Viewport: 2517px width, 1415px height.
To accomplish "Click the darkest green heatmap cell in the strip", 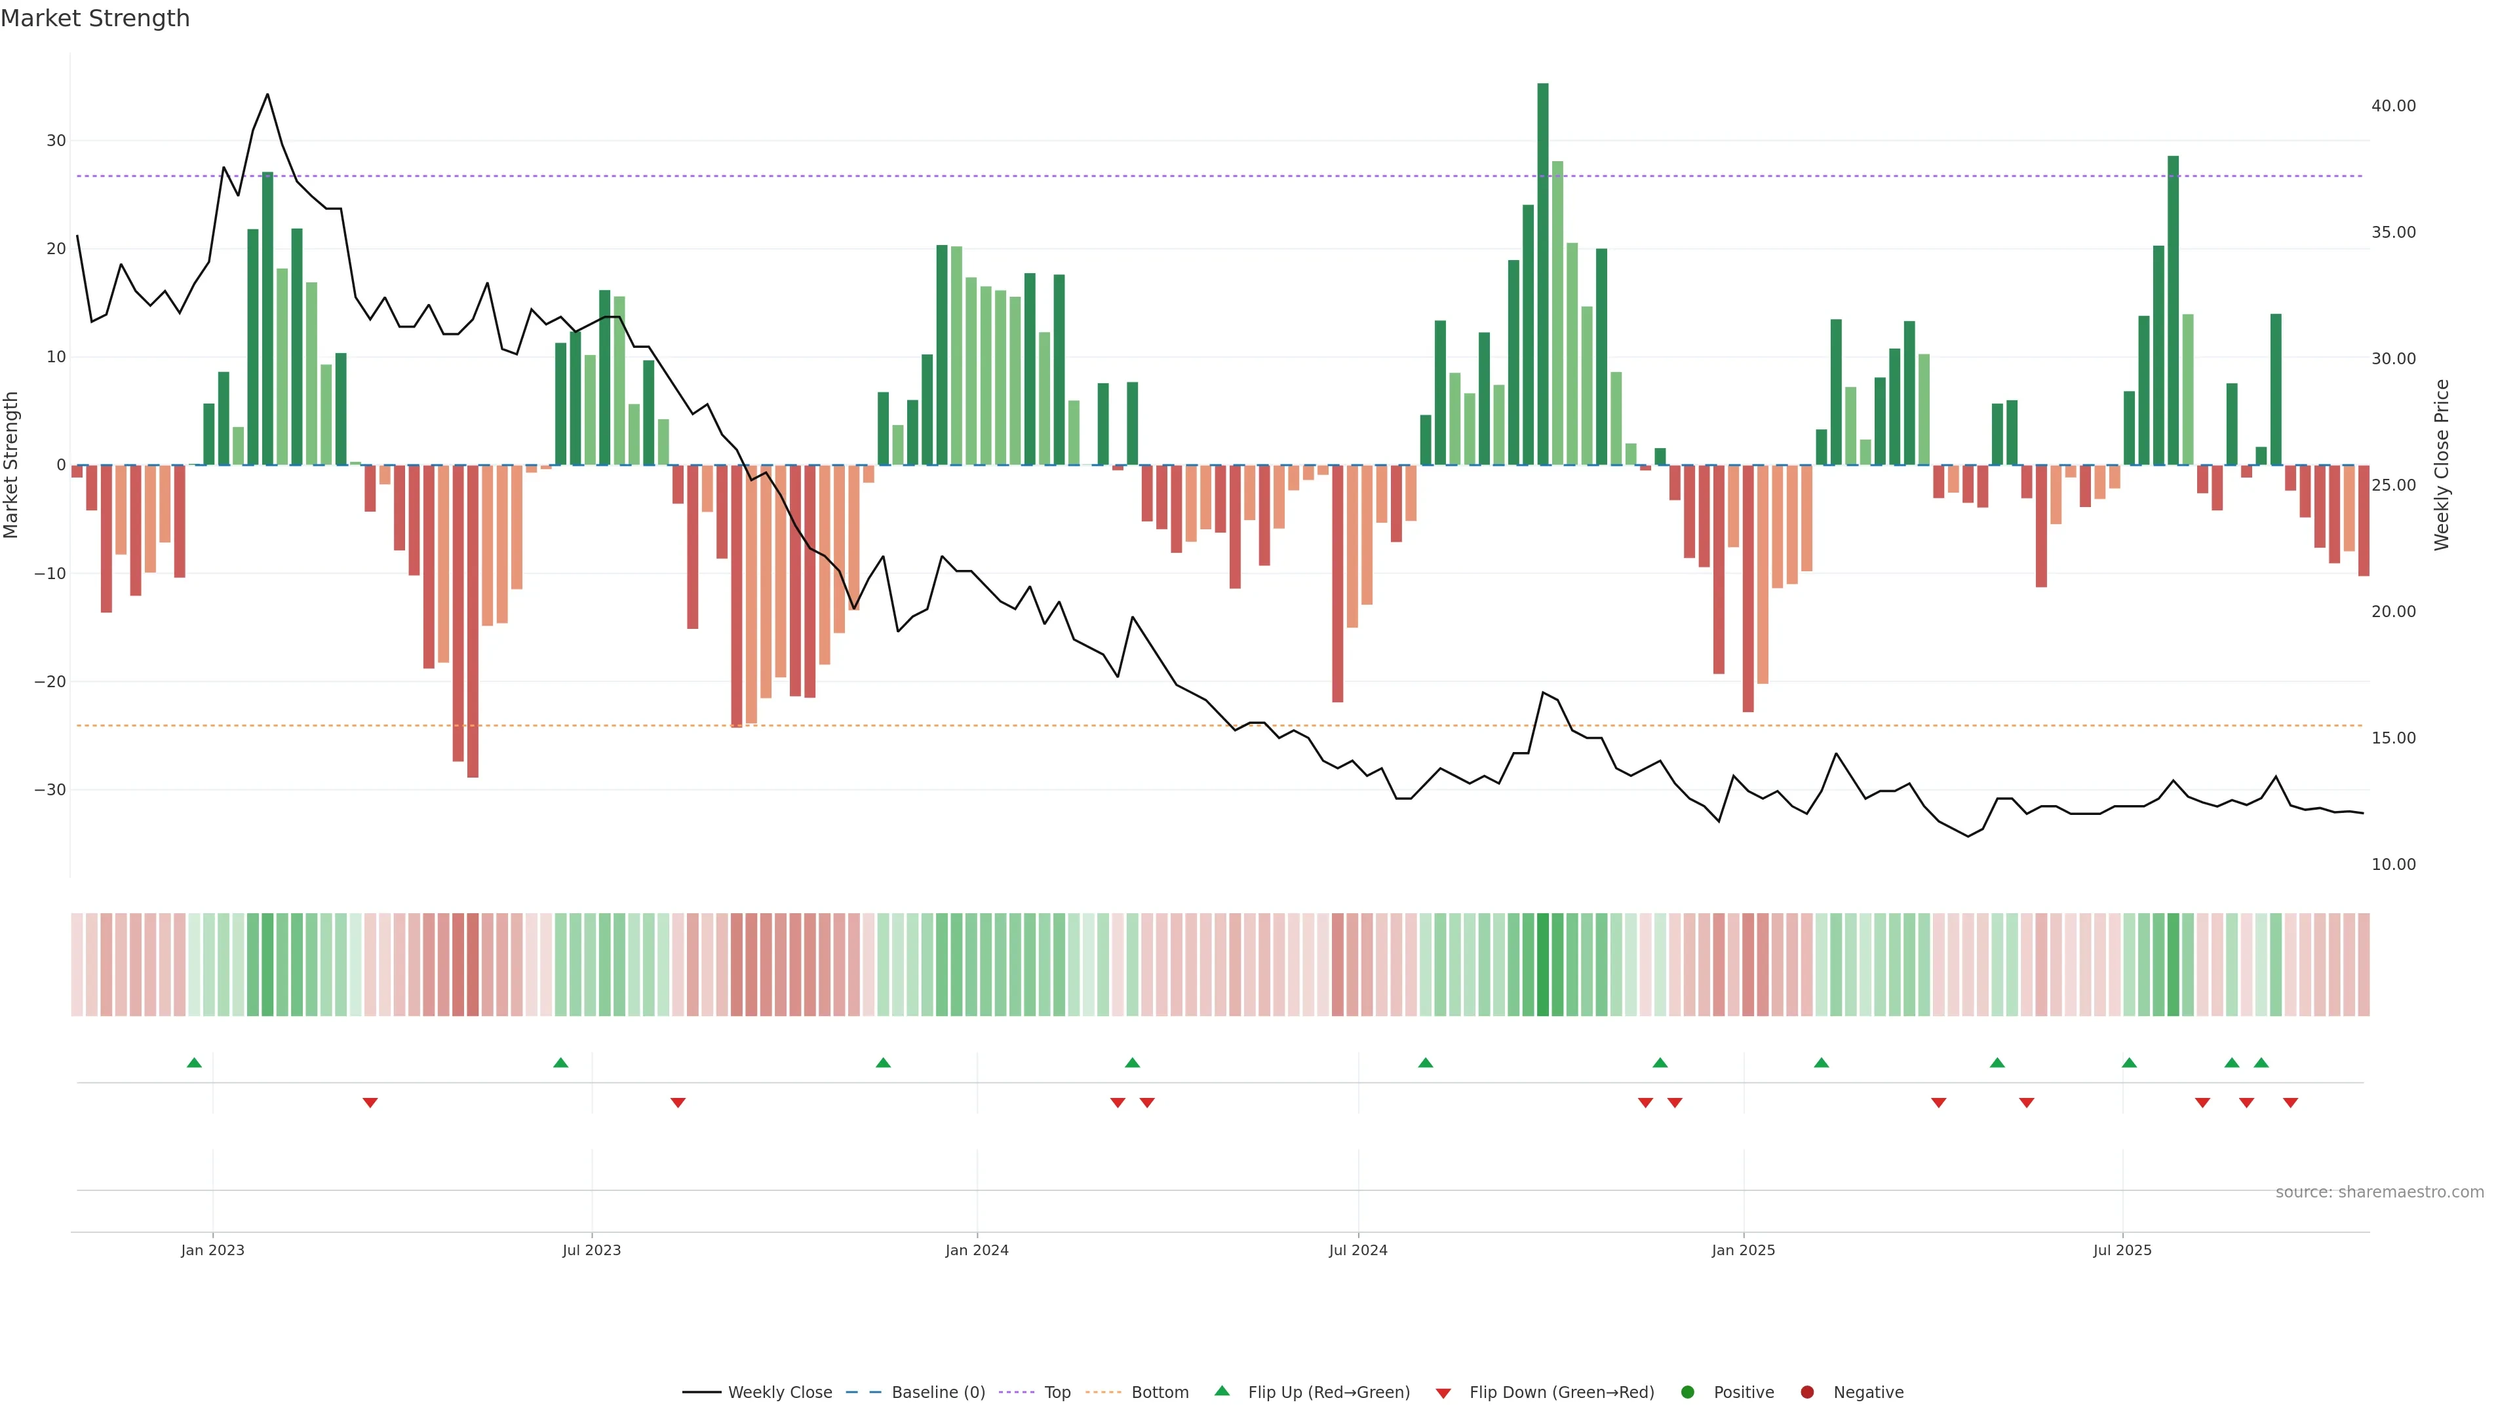I will (1543, 965).
